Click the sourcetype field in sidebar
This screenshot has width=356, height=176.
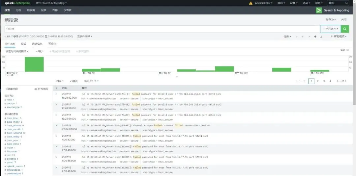(x=13, y=107)
